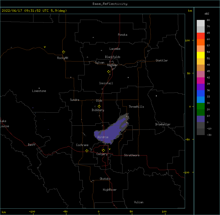The height and width of the screenshot is (215, 220).
Task: Select the purple swatch between 39 and 36 dBZ
Action: [x=201, y=87]
